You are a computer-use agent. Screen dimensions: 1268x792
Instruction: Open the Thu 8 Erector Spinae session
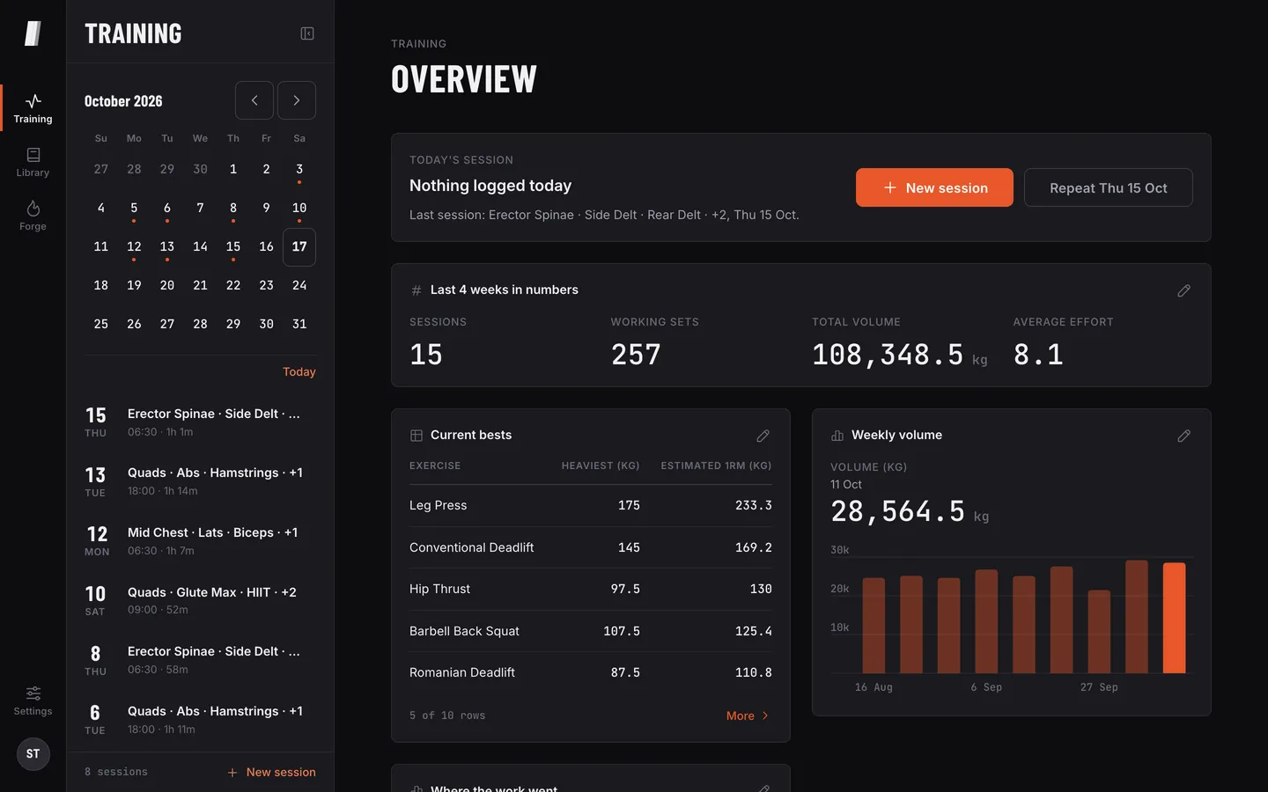pyautogui.click(x=200, y=660)
